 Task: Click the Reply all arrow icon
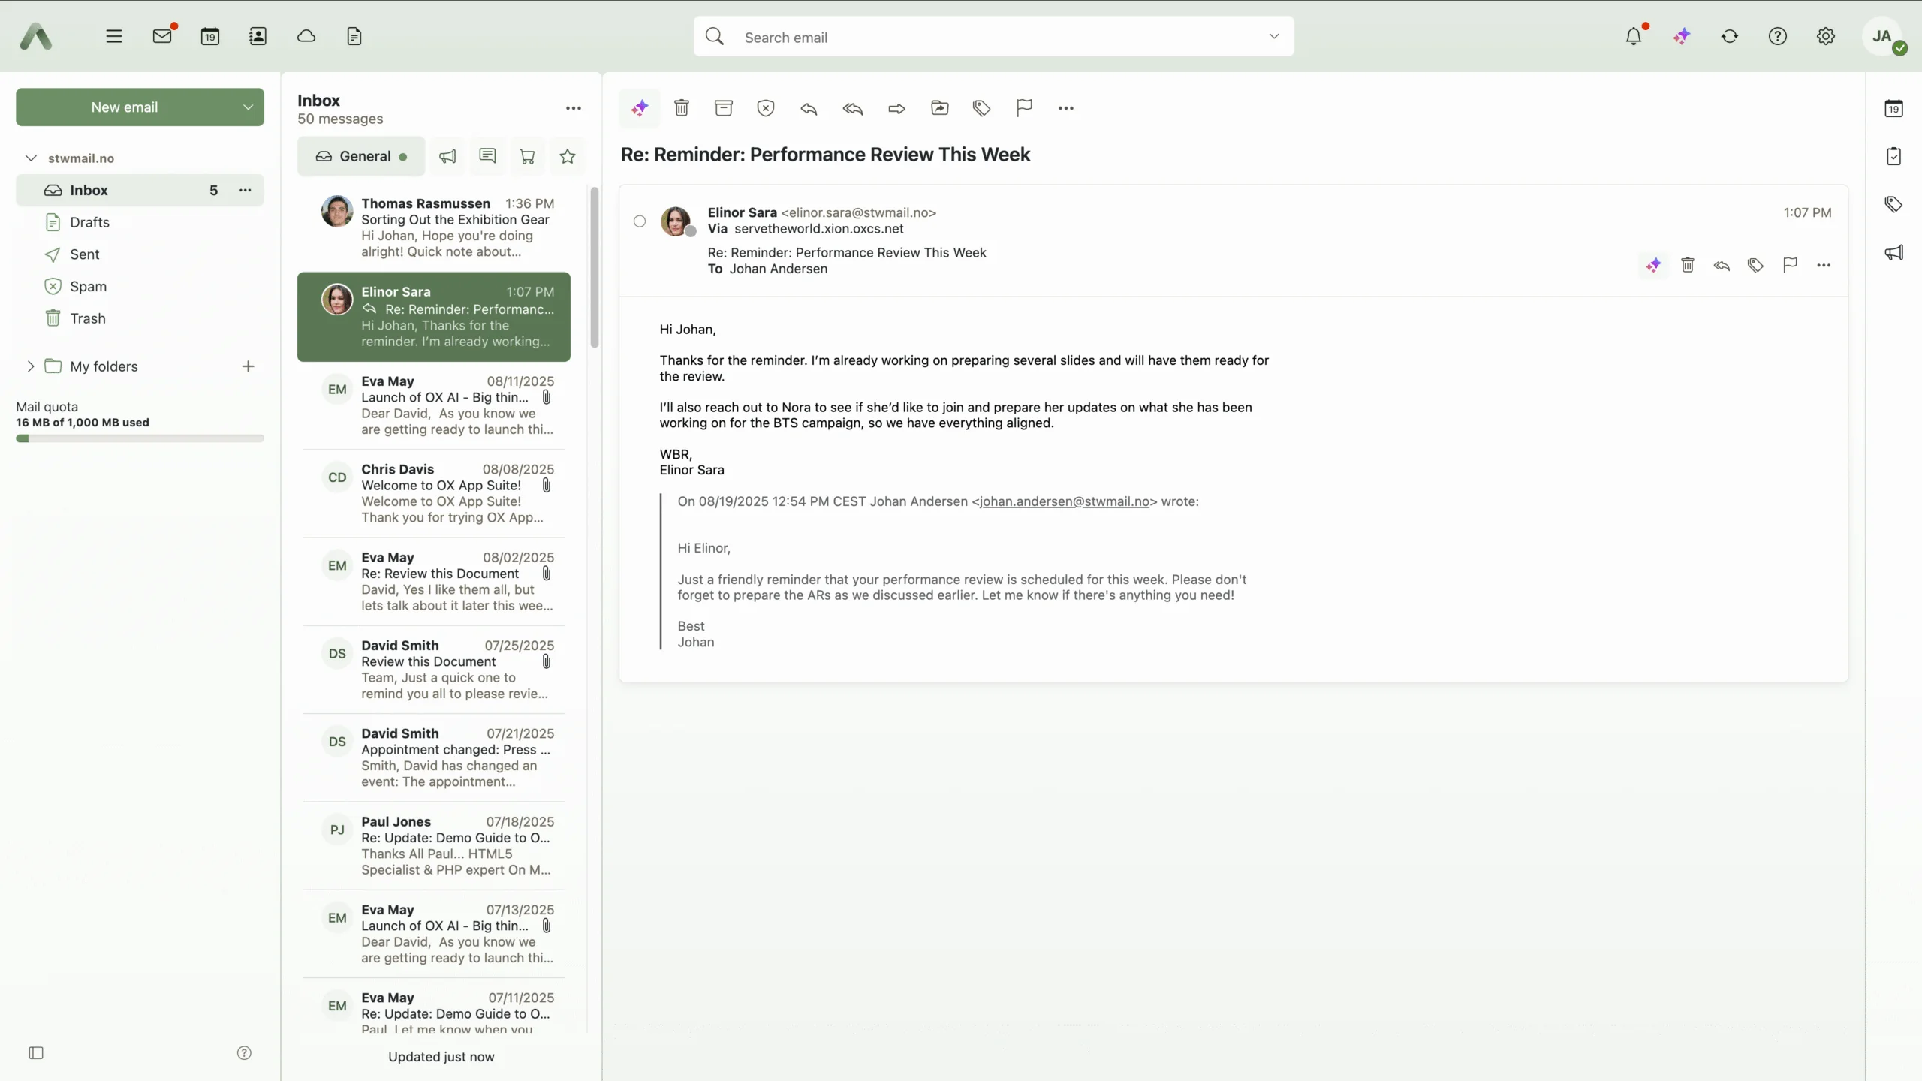(853, 109)
